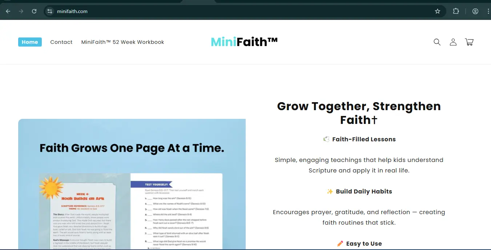Click the browser forward arrow

[21, 11]
